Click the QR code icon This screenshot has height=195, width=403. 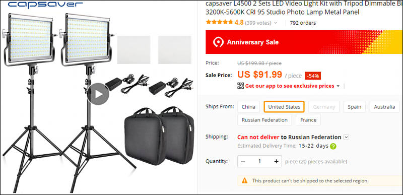[241, 86]
